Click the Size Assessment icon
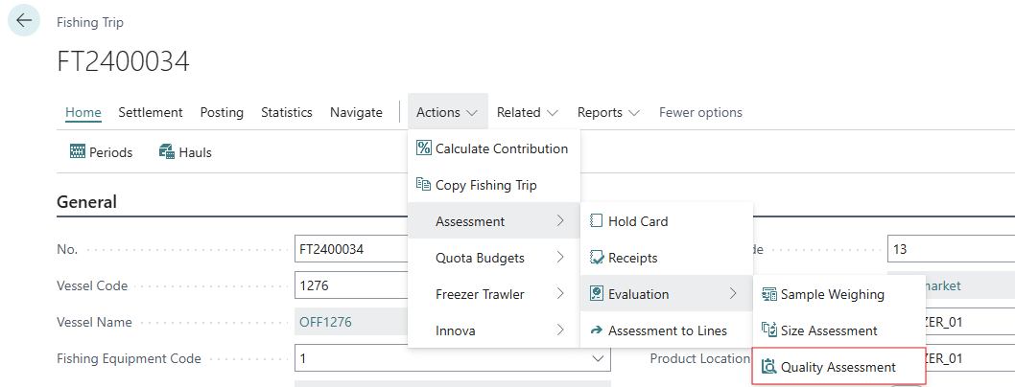The height and width of the screenshot is (387, 1015). [768, 330]
